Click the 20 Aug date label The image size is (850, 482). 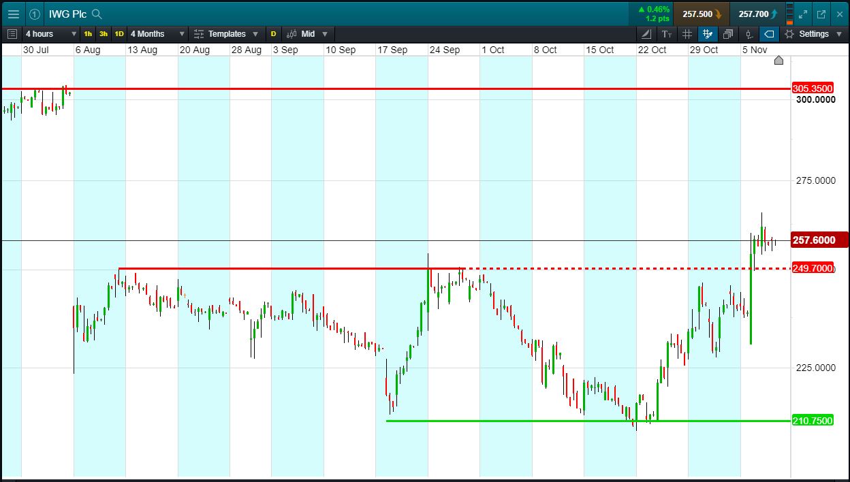coord(195,50)
